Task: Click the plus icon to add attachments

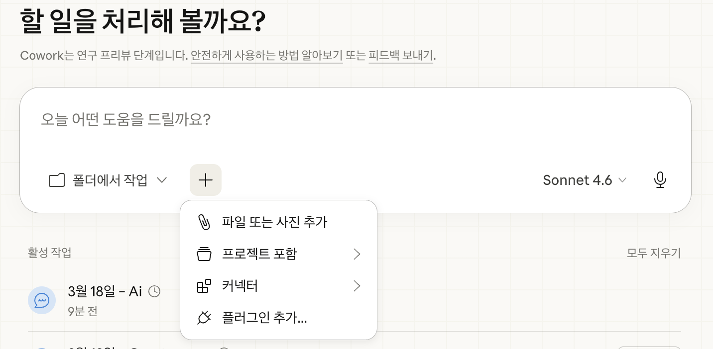Action: coord(206,180)
